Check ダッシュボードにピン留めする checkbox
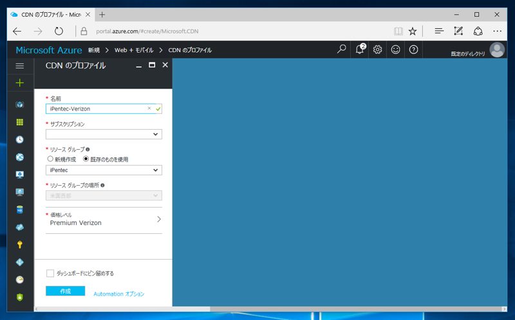The image size is (515, 320). coord(50,274)
